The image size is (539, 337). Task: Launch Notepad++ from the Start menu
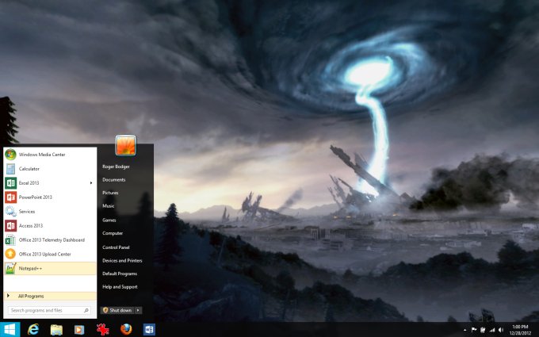click(x=50, y=268)
